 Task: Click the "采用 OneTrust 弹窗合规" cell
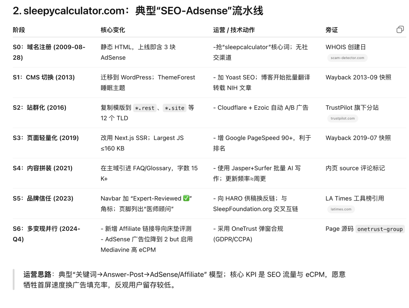coord(248,234)
